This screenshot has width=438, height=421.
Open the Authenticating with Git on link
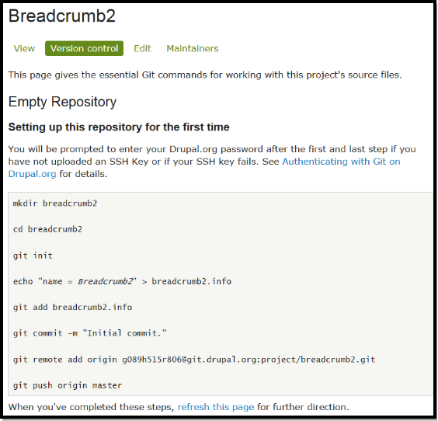341,162
